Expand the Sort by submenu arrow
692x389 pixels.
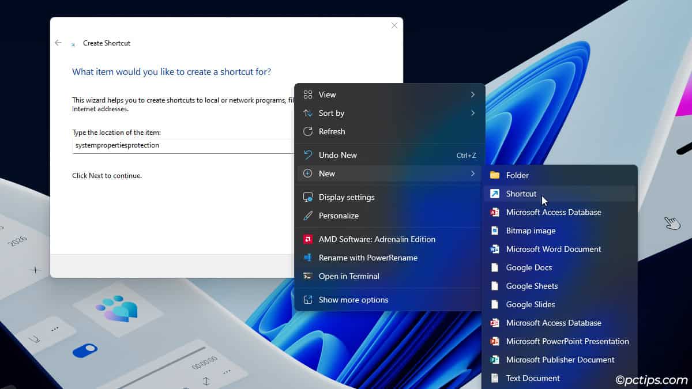(x=473, y=113)
